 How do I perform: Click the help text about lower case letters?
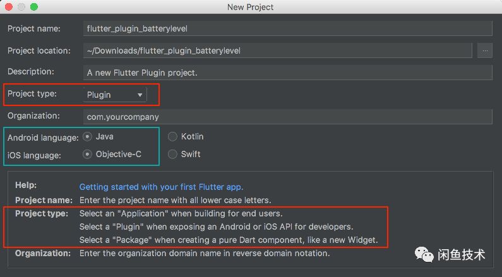pos(175,200)
